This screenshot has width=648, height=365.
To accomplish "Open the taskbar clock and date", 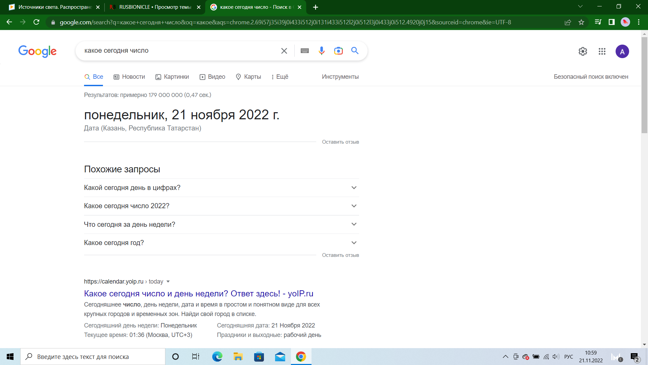I will (591, 357).
